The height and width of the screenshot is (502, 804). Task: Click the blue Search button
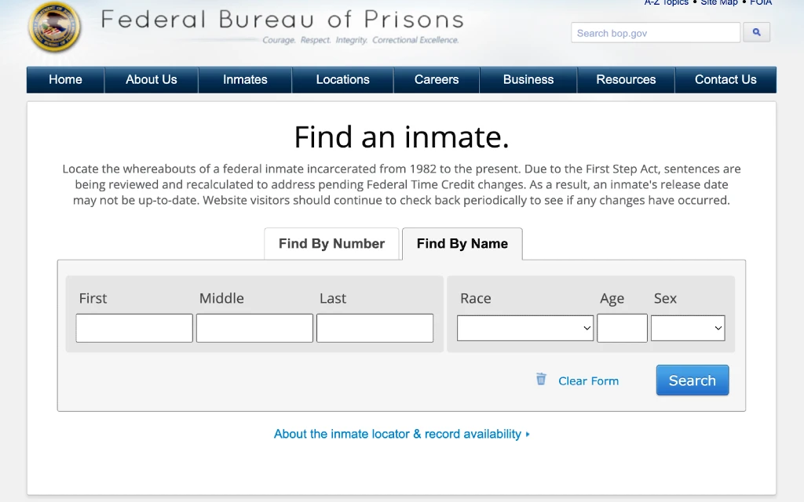point(693,380)
